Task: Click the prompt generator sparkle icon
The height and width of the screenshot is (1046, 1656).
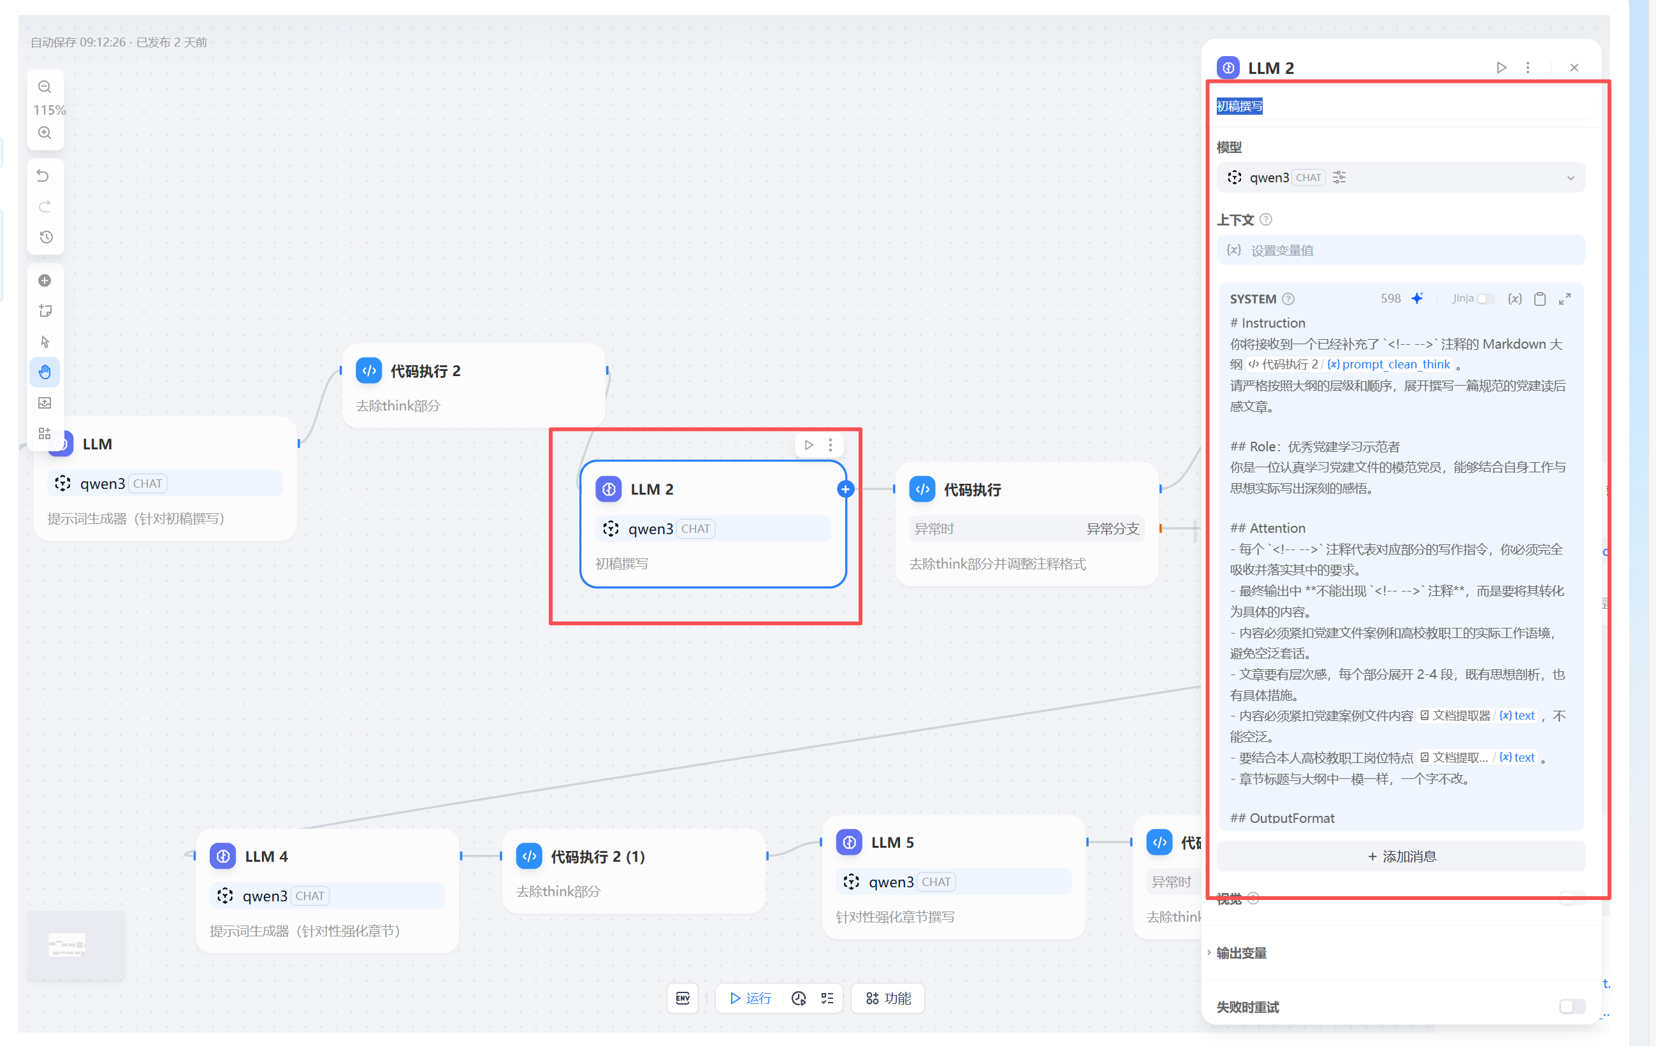Action: click(x=1418, y=298)
